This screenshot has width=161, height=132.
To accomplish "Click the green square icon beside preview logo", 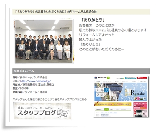I will pos(108,78).
